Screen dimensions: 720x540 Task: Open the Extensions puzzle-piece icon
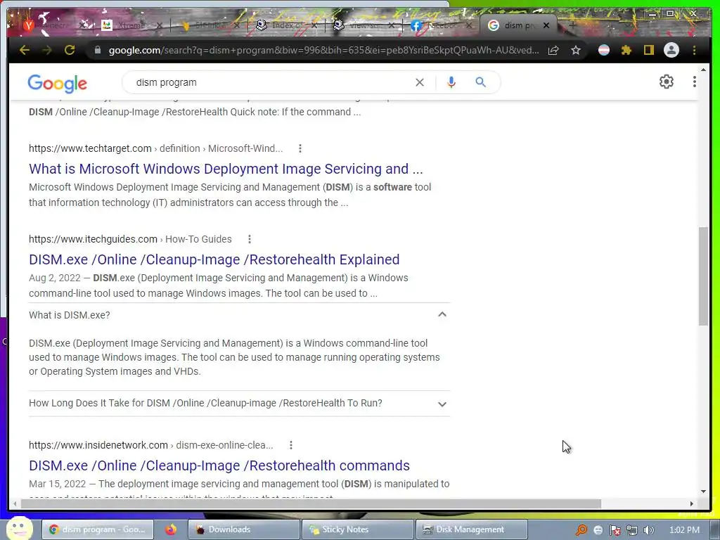[626, 50]
